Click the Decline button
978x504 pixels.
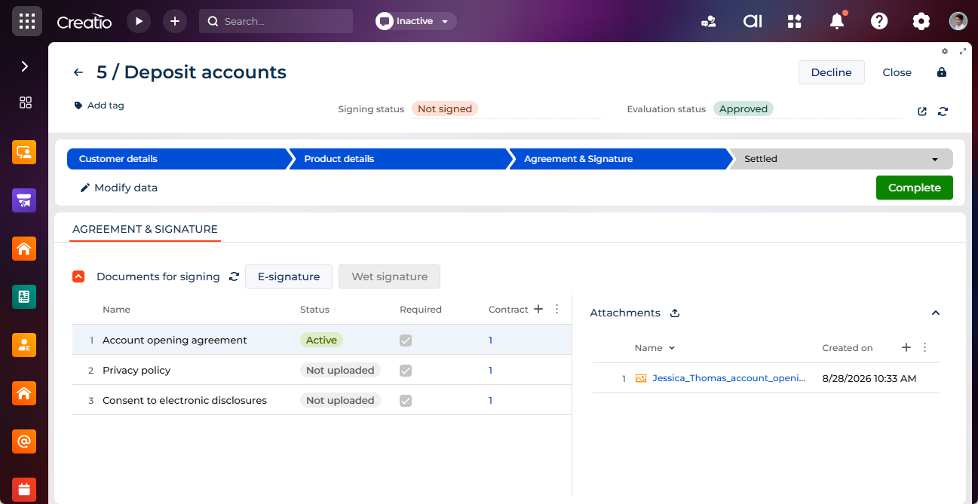point(832,72)
